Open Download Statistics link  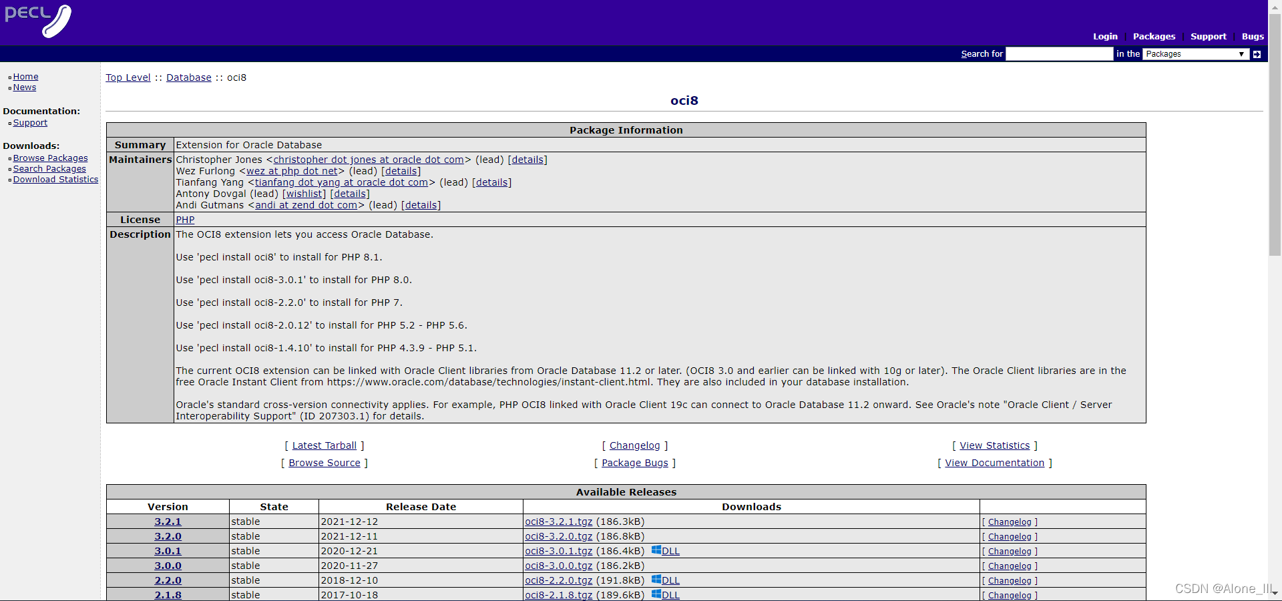[55, 179]
